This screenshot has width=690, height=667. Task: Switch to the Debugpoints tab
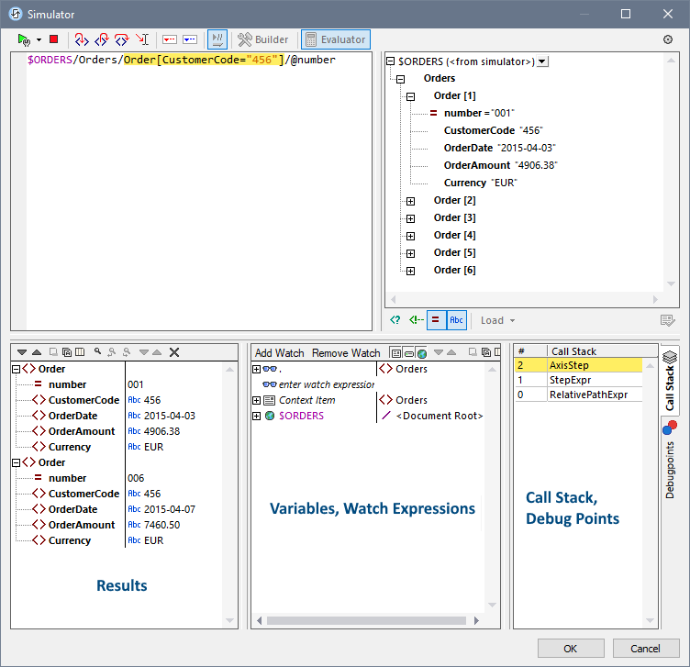coord(670,459)
